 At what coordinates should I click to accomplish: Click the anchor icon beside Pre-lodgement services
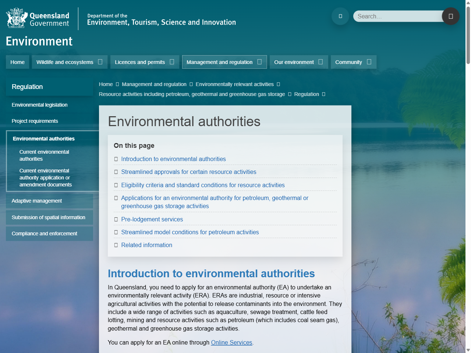coord(116,219)
